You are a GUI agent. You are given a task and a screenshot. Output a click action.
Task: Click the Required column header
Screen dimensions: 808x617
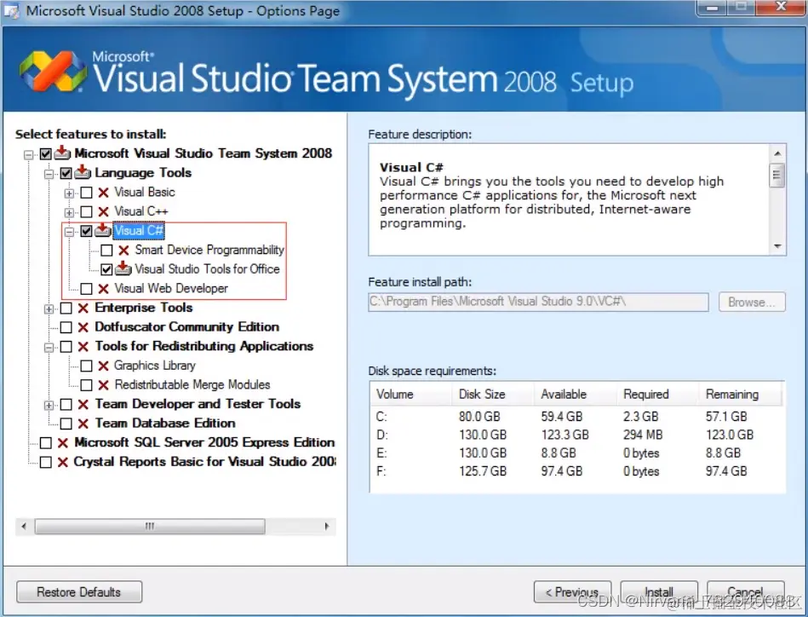point(657,394)
